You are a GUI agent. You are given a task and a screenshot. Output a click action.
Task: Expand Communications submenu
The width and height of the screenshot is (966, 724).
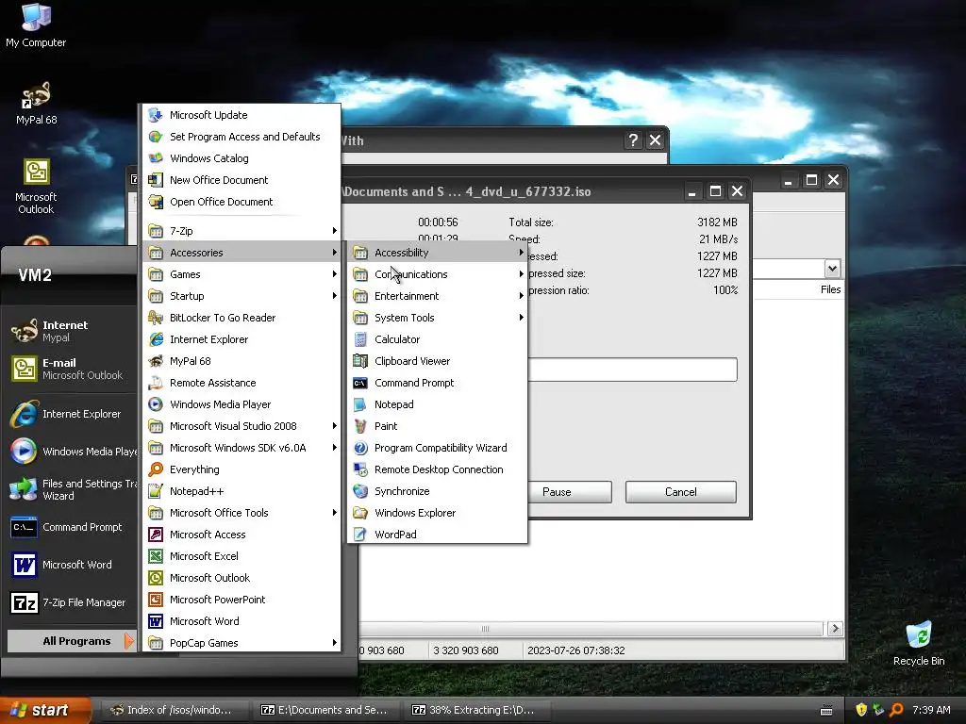pyautogui.click(x=438, y=274)
